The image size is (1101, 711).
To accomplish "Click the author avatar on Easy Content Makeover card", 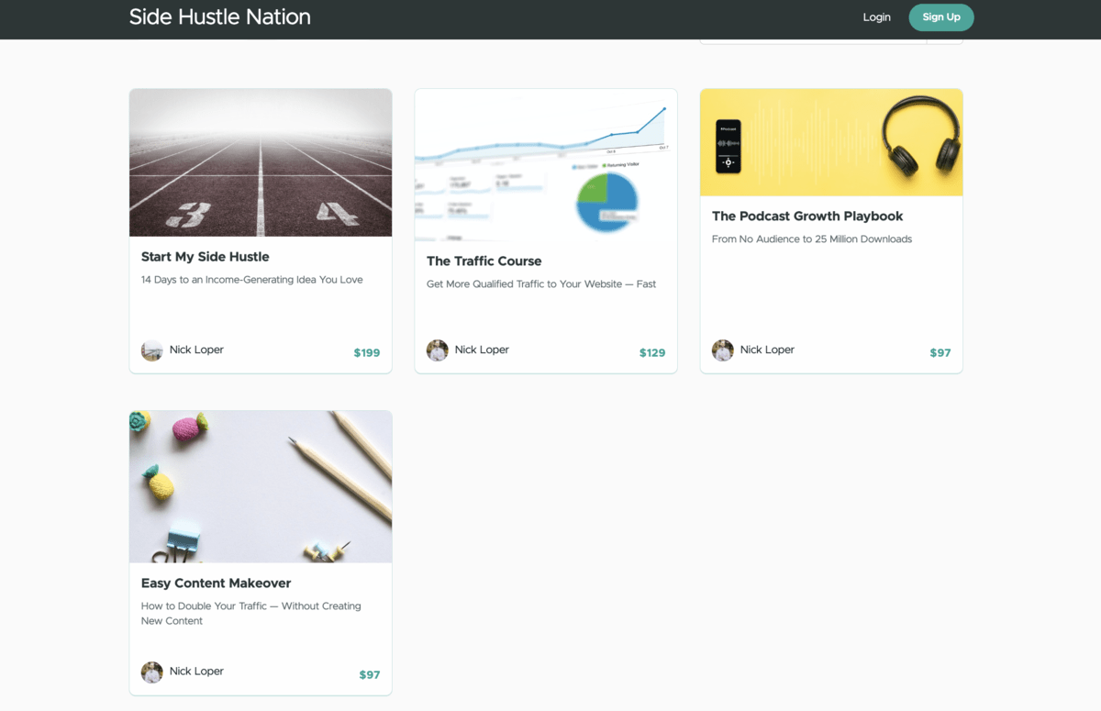I will click(x=151, y=672).
